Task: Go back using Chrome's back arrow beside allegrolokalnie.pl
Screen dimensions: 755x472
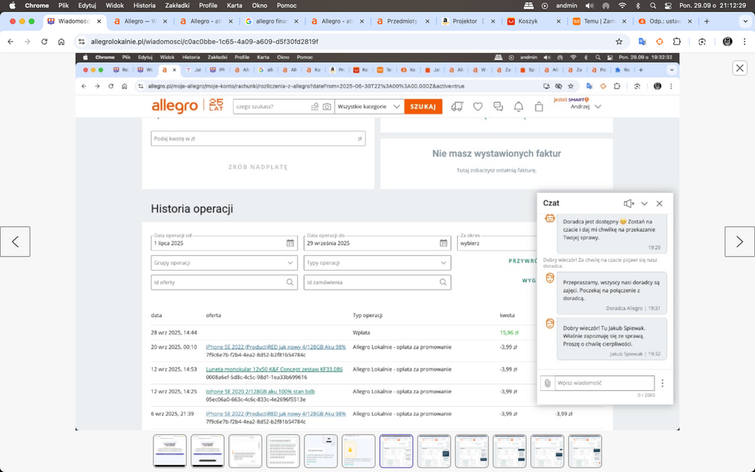Action: (x=11, y=42)
